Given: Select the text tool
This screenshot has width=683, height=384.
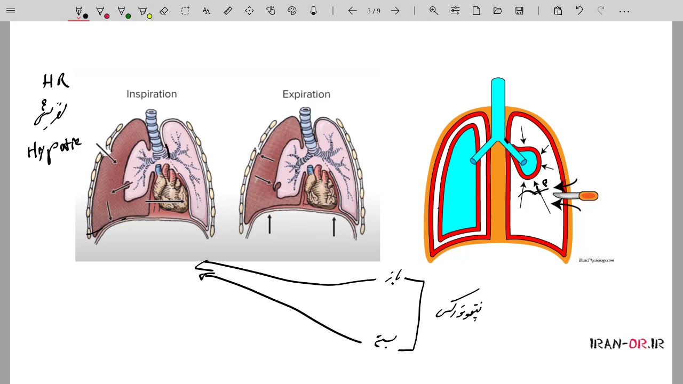Looking at the screenshot, I should point(207,11).
